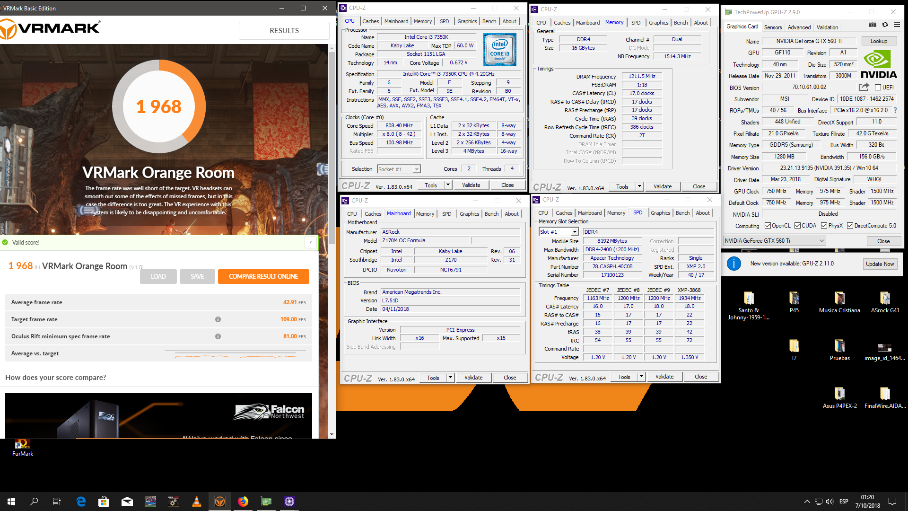This screenshot has width=908, height=511.
Task: Switch to Firefox in the taskbar
Action: click(243, 502)
